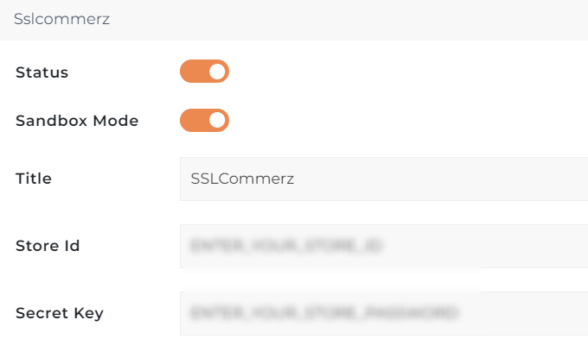Click the white knob on Status toggle
The width and height of the screenshot is (588, 345).
click(x=217, y=72)
